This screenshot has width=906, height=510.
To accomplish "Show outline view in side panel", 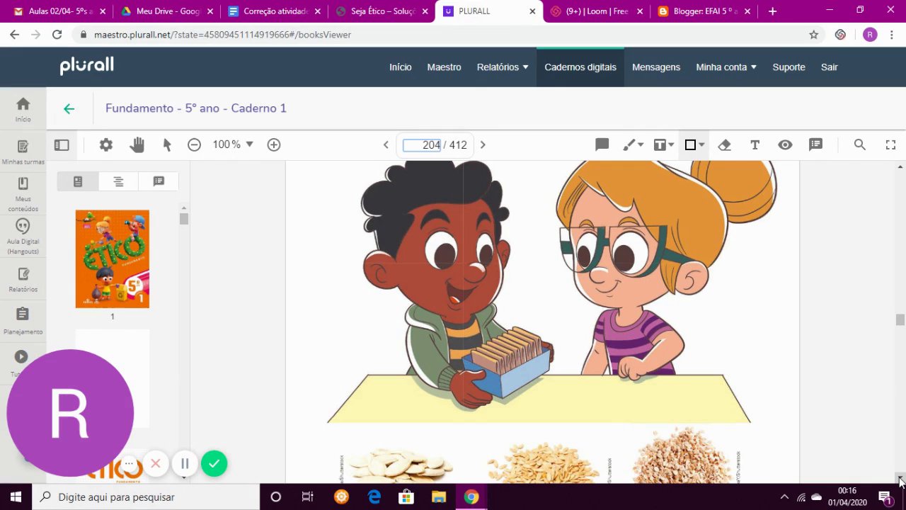I will coord(118,181).
